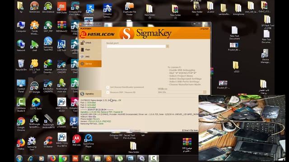Open MMO TOOL V1.0.0 shortcut
This screenshot has width=289, height=162.
[x=61, y=105]
